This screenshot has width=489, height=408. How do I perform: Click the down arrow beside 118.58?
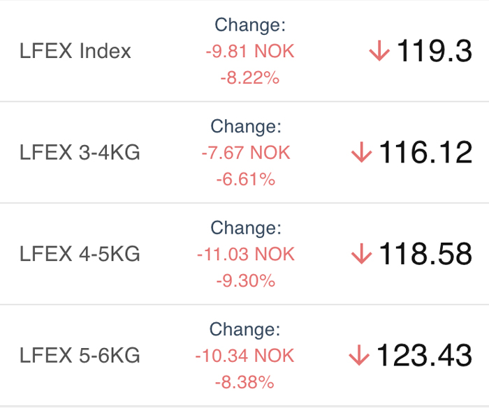361,254
